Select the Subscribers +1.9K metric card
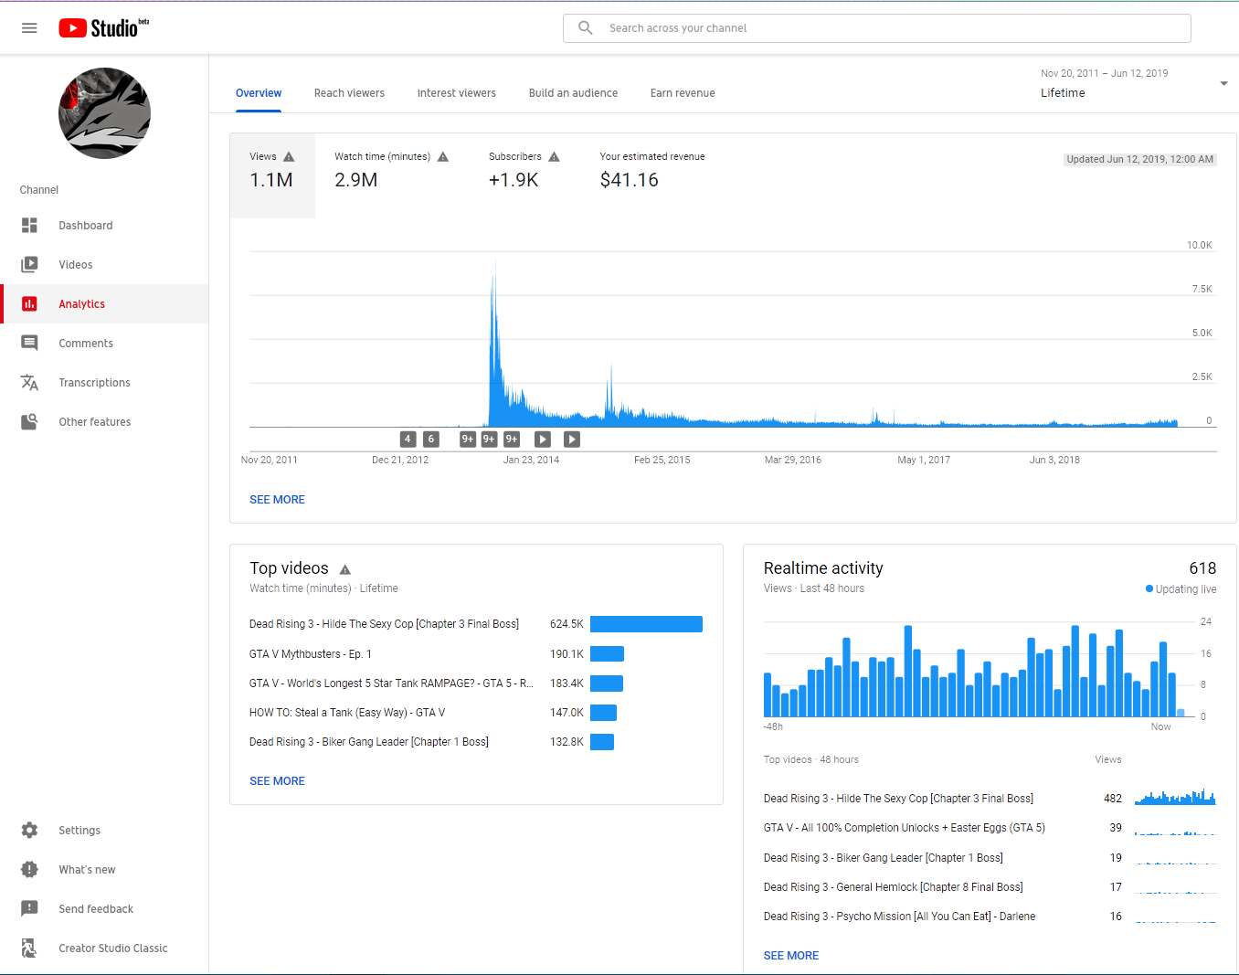The width and height of the screenshot is (1239, 975). pos(524,175)
